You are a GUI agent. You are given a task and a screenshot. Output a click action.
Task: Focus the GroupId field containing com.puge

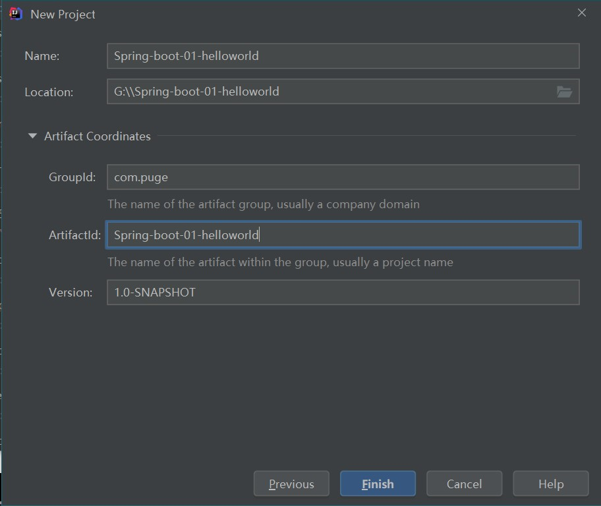point(343,177)
